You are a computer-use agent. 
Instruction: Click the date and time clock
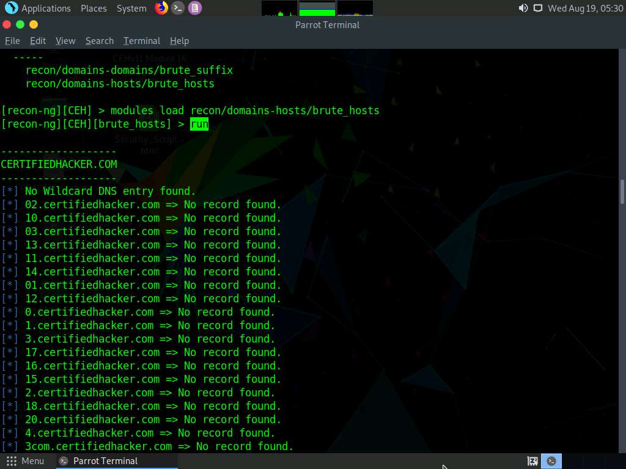(585, 9)
